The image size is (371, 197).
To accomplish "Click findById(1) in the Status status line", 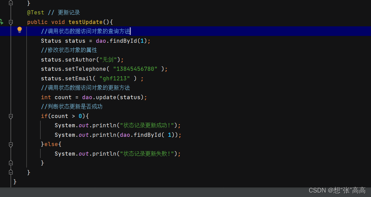I will [128, 41].
